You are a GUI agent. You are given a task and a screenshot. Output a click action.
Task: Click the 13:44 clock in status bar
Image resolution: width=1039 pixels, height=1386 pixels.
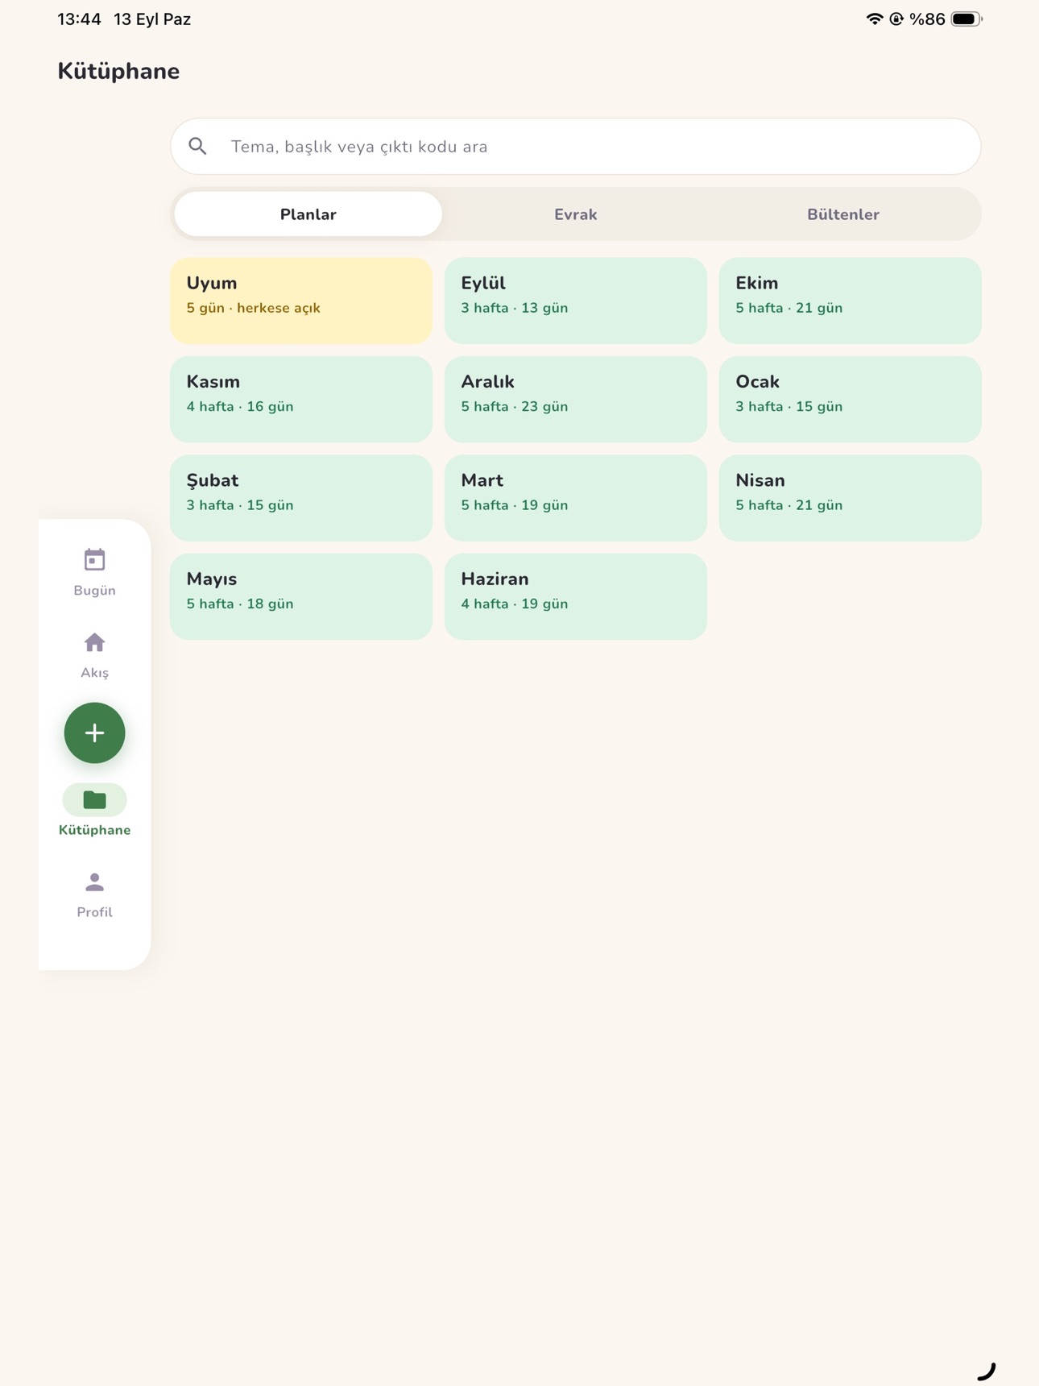(79, 19)
